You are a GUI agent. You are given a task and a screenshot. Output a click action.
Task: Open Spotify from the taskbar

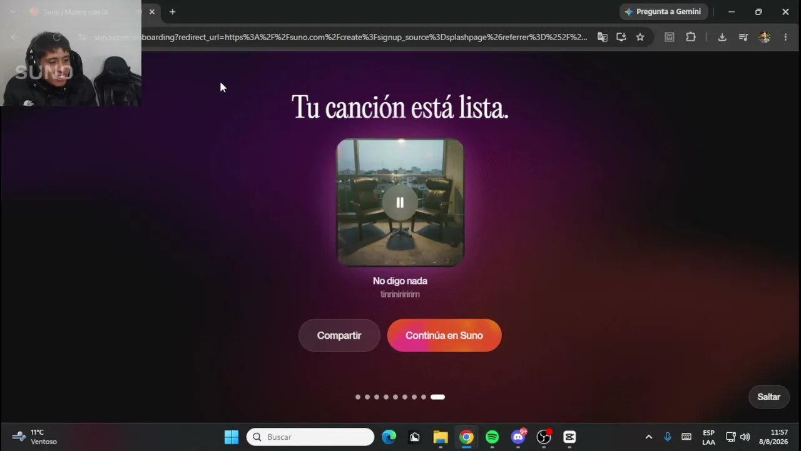(x=492, y=437)
